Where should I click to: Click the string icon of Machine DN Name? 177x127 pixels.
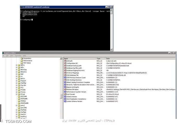65,89
